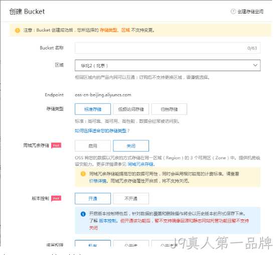
Task: Click the endpoint text oss-cn-beijing.aliyuncs.com
Action: click(103, 95)
